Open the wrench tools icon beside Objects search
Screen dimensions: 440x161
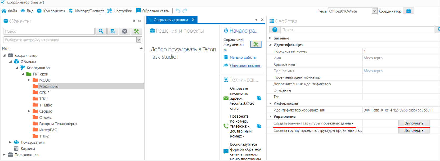click(136, 31)
